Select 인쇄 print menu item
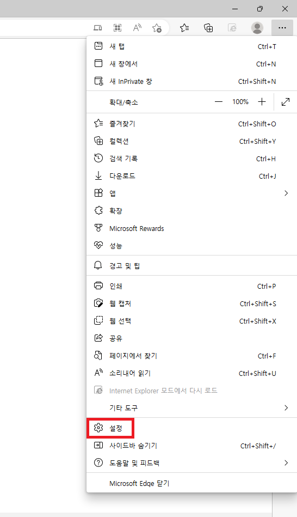 (x=191, y=286)
